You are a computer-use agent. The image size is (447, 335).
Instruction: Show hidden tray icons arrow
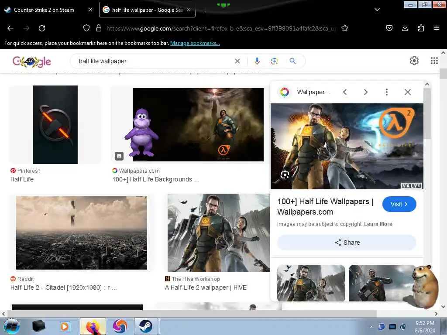pyautogui.click(x=371, y=327)
